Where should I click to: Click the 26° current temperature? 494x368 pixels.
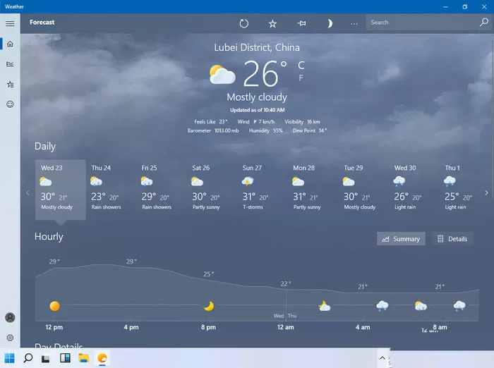(x=265, y=73)
